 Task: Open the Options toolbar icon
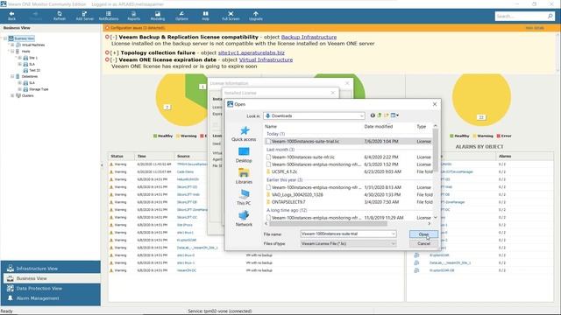[x=181, y=16]
